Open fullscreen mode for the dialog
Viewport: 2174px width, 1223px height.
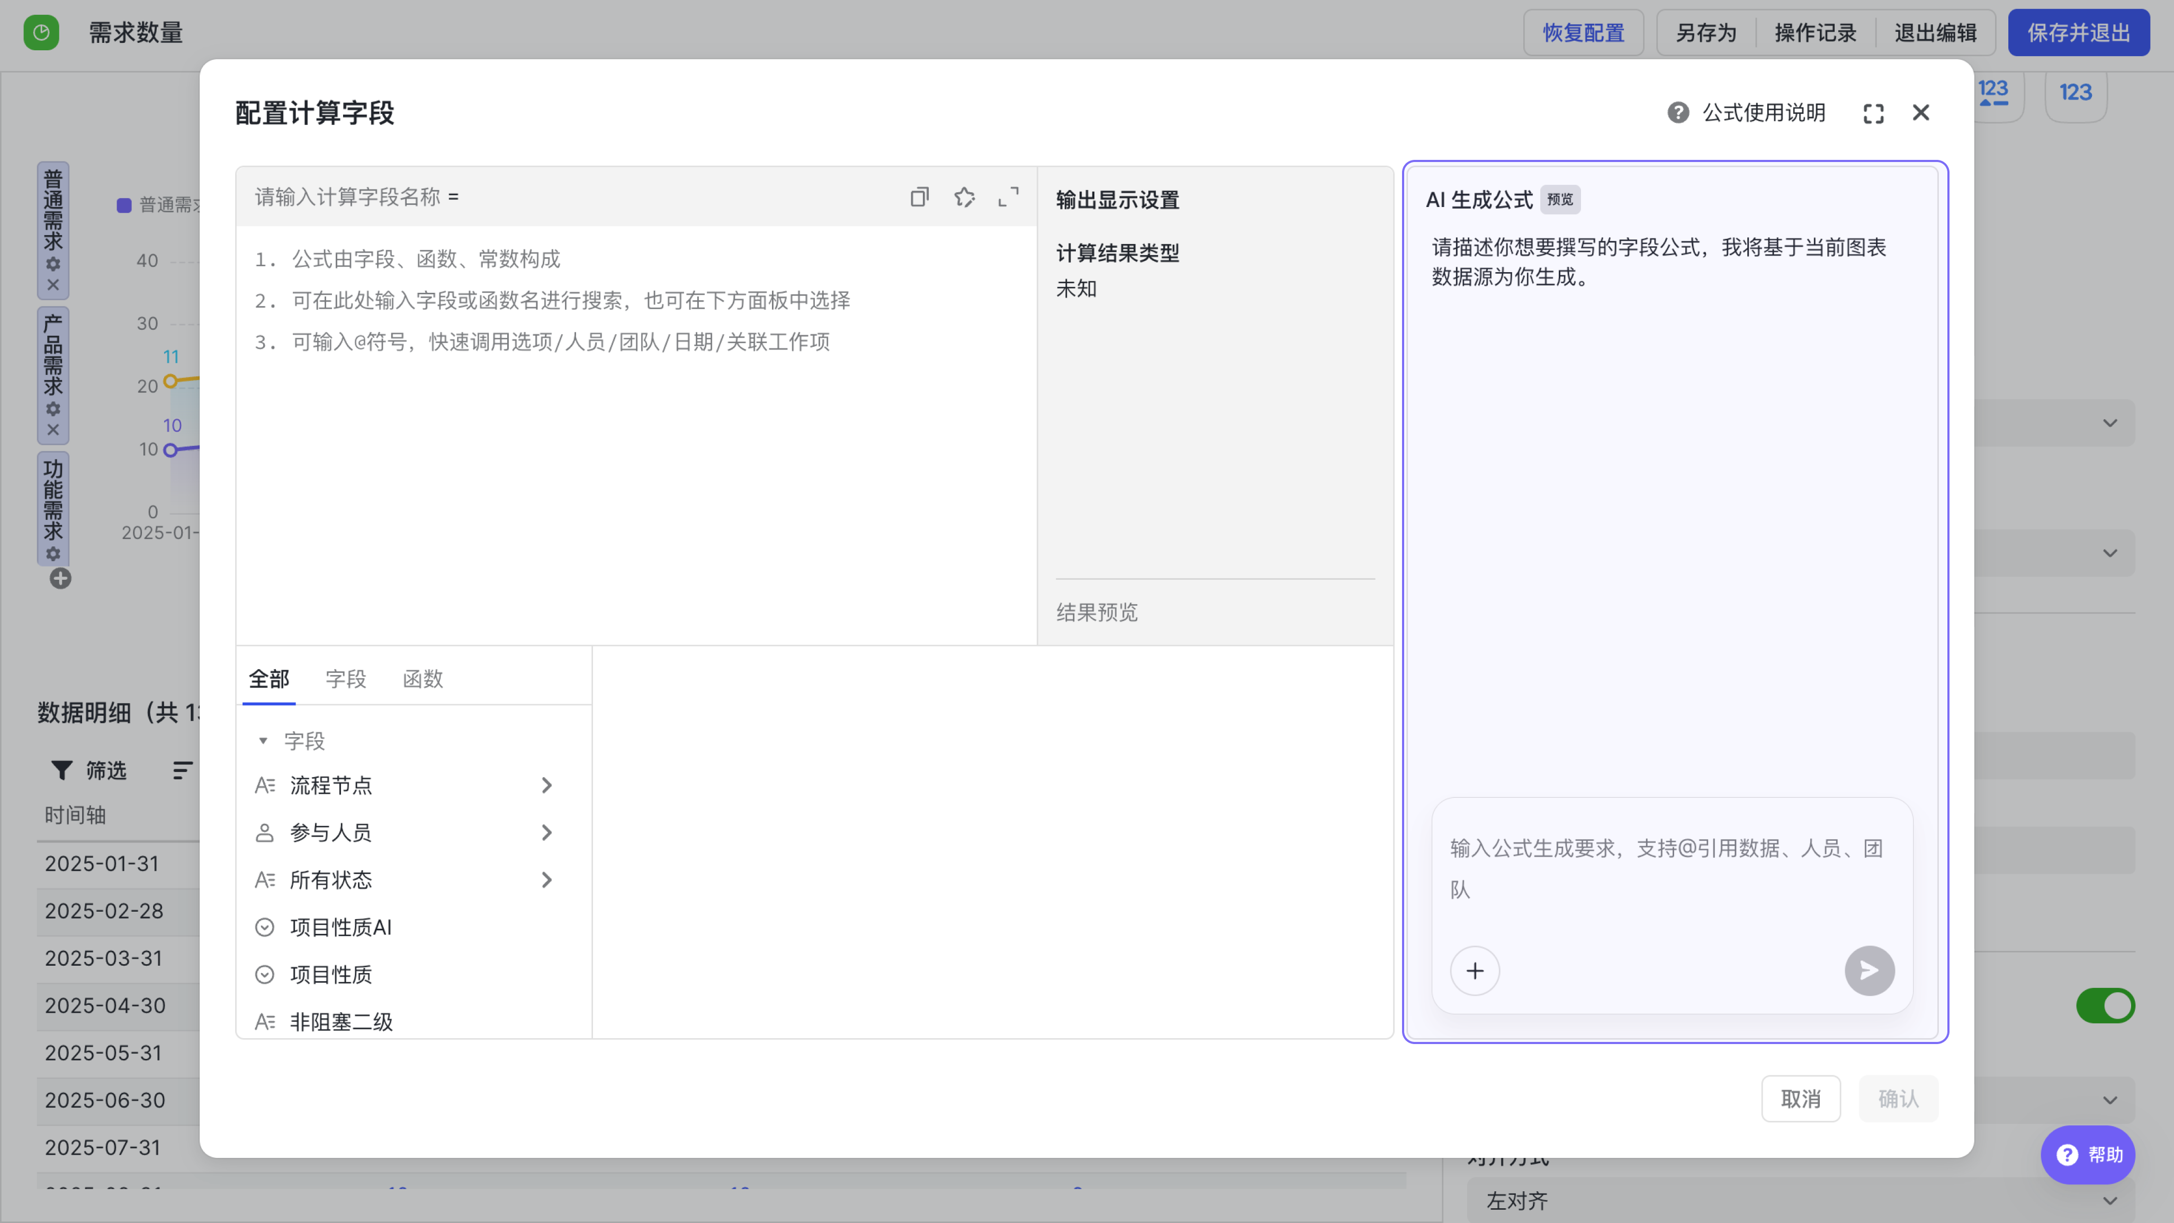[x=1874, y=113]
